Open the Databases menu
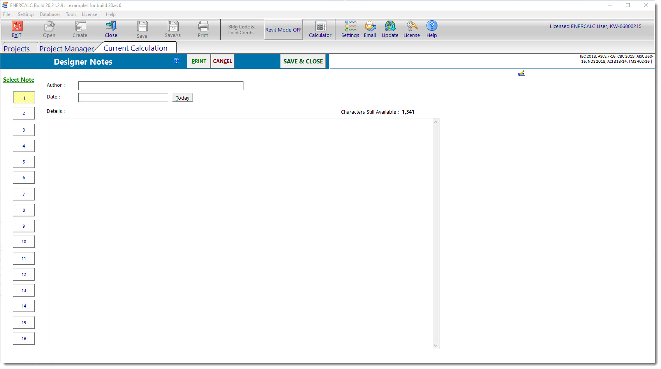The image size is (661, 369). click(50, 14)
